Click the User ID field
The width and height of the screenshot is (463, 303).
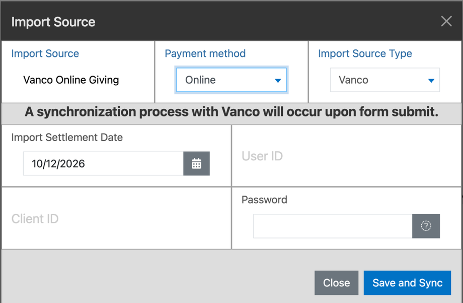click(x=346, y=156)
